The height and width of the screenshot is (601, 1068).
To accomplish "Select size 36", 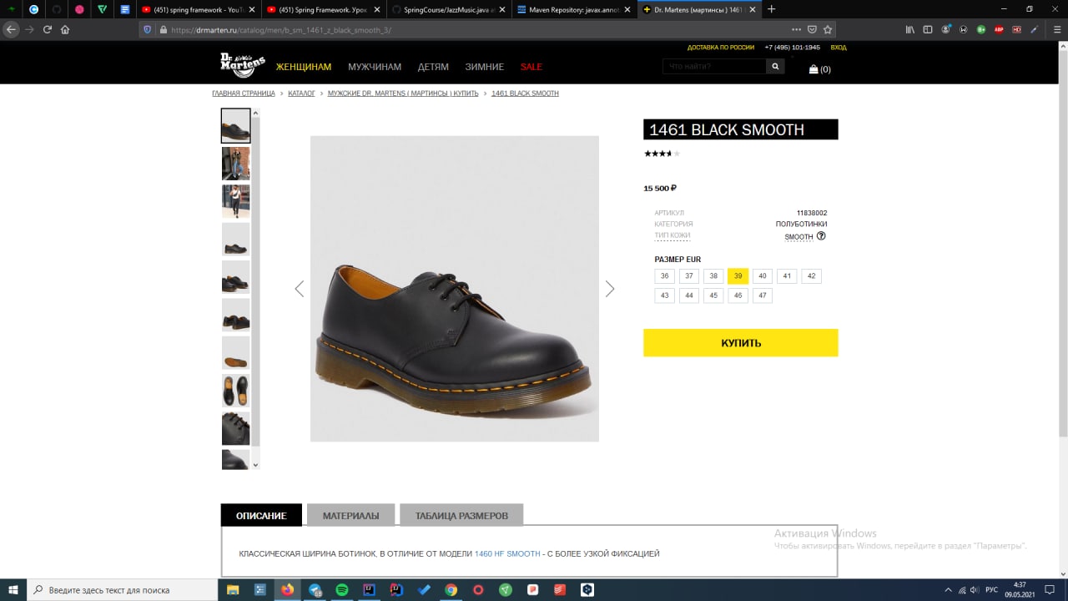I will coord(664,276).
